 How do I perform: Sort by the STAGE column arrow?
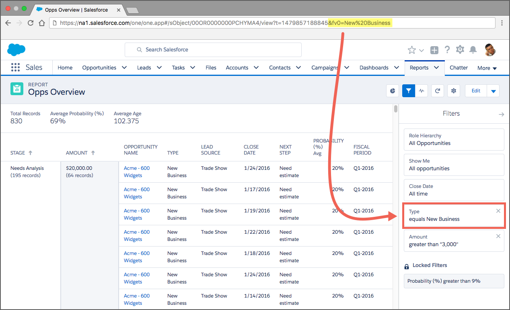point(30,153)
